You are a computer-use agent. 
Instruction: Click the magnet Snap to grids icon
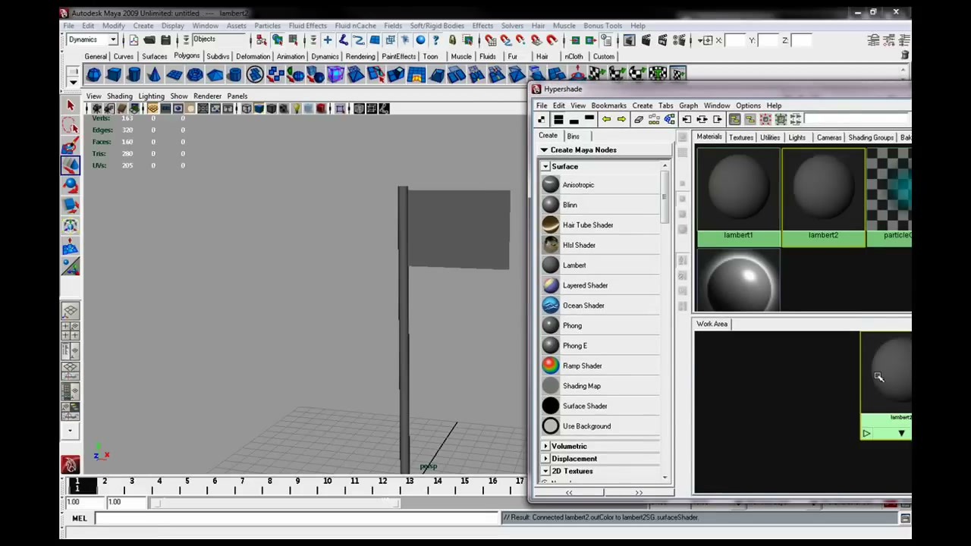pos(490,40)
